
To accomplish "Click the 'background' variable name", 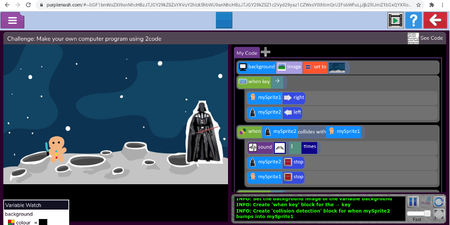I will (18, 214).
